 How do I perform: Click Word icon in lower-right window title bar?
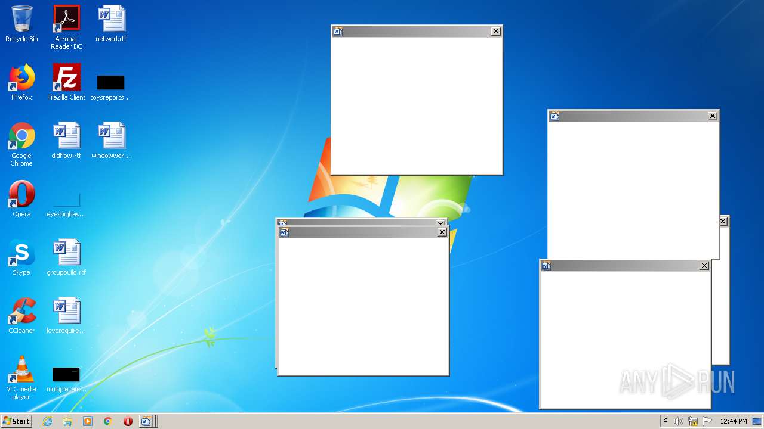pos(546,266)
